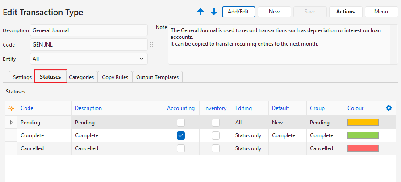This screenshot has width=401, height=182.
Task: Open the Entity dropdown
Action: 89,59
